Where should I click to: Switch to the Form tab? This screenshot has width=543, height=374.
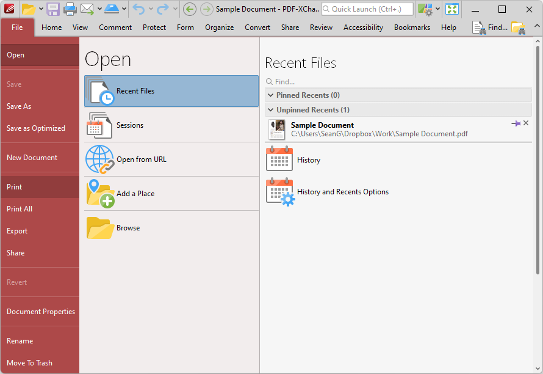click(x=185, y=28)
